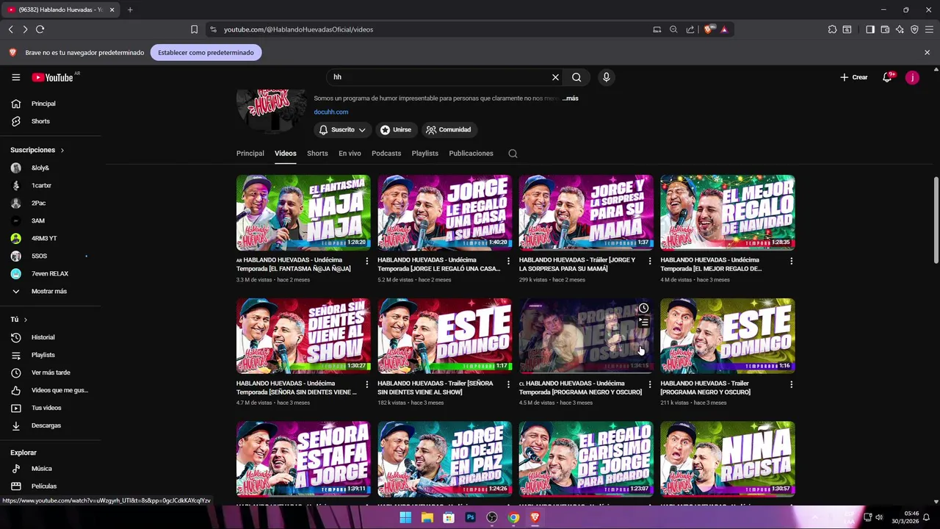Viewport: 940px width, 529px height.
Task: Open the Windows Start menu
Action: click(405, 517)
